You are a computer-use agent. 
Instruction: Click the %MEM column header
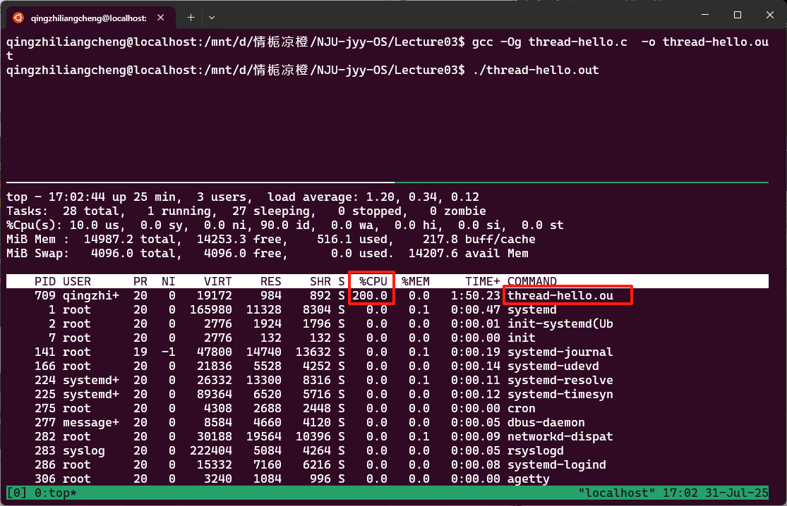[415, 281]
